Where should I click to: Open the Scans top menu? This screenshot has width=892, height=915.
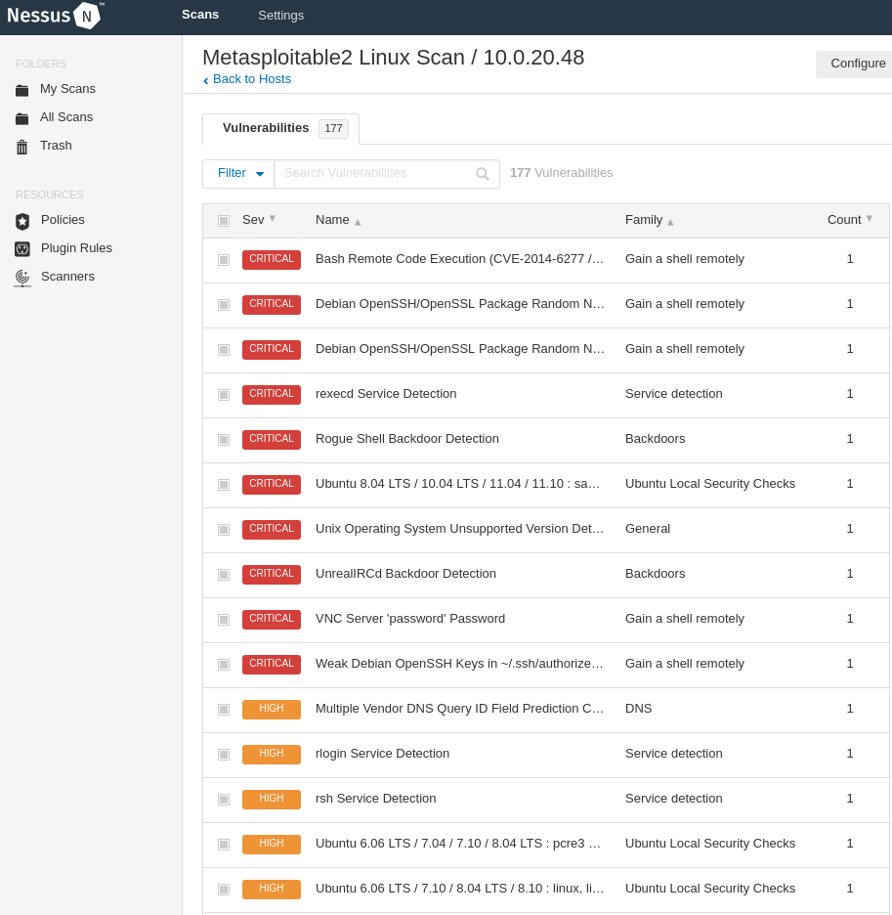pos(200,15)
